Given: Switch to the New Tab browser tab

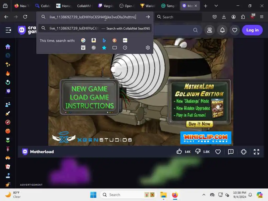Looking at the screenshot, I should [22, 6].
